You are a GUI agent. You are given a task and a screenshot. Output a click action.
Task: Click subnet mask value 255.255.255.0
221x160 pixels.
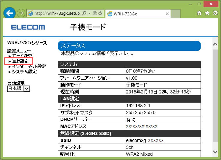click(141, 112)
